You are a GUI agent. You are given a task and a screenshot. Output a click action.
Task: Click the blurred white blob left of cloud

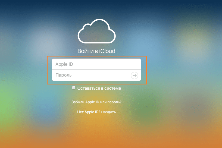coord(41,38)
